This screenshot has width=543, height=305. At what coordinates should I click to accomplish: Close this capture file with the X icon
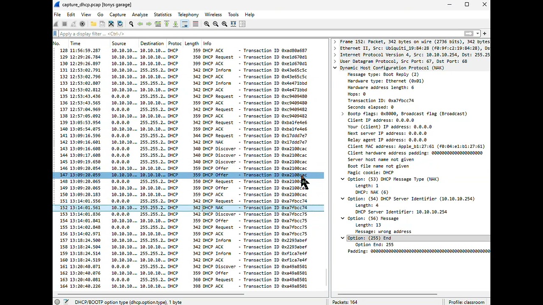point(111,24)
